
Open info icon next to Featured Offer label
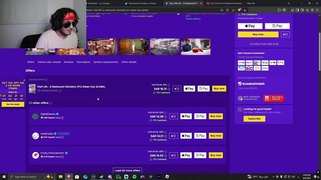(x=46, y=80)
